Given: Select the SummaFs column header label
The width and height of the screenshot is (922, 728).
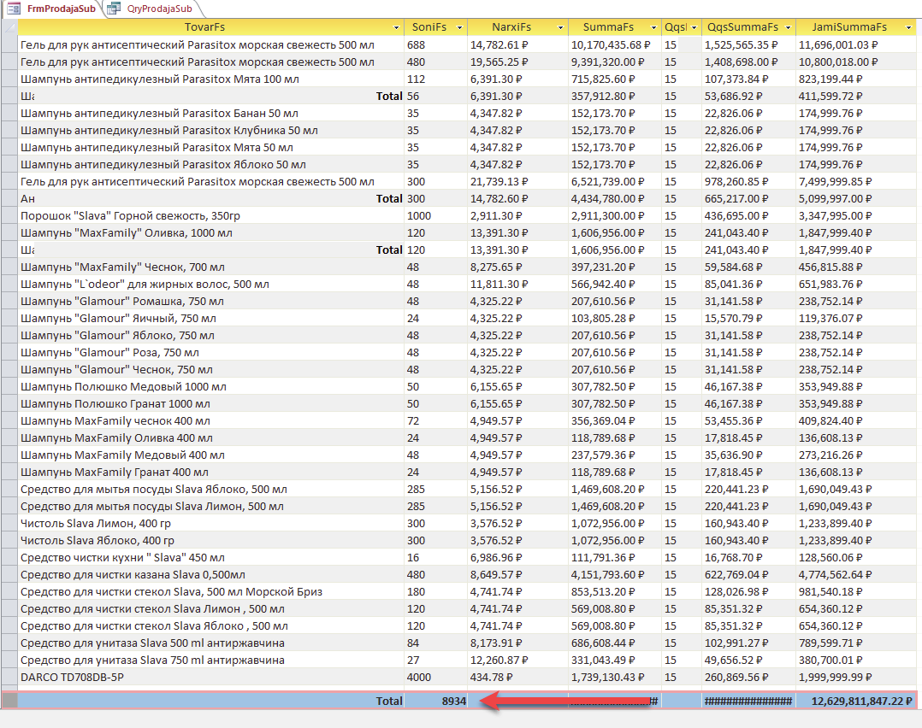Looking at the screenshot, I should click(x=609, y=27).
